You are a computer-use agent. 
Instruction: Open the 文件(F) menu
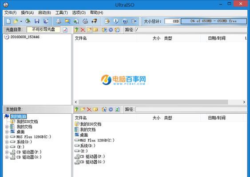[10, 12]
